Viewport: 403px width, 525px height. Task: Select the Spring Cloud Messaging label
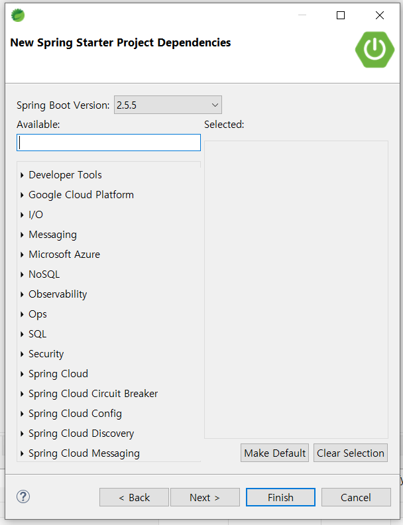pos(84,453)
